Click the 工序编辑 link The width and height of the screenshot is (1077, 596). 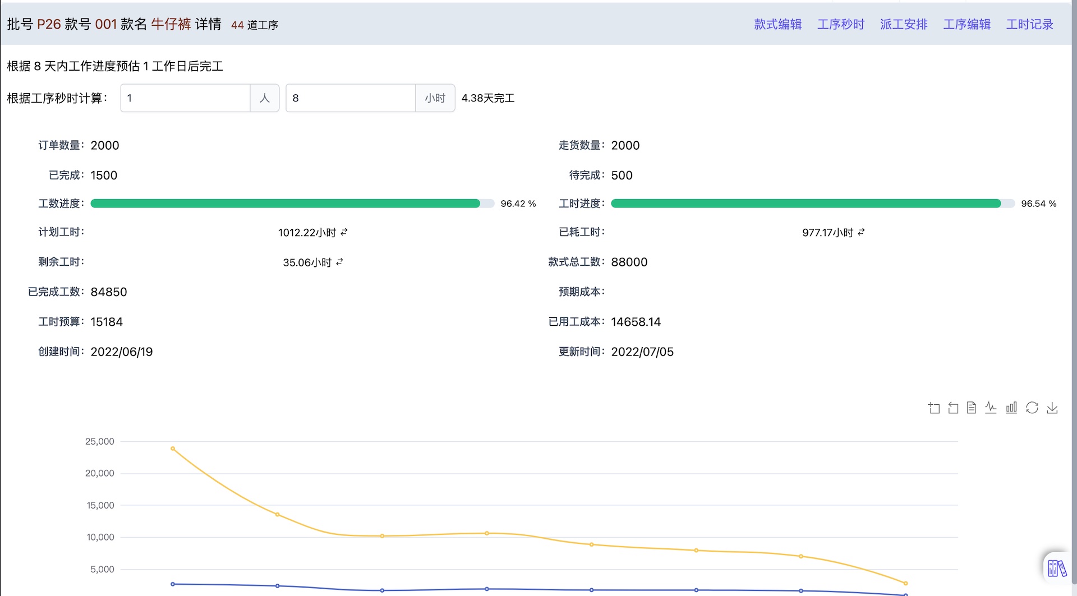coord(967,24)
